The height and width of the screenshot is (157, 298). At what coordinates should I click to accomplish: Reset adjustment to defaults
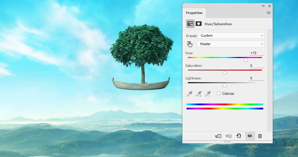point(239,136)
